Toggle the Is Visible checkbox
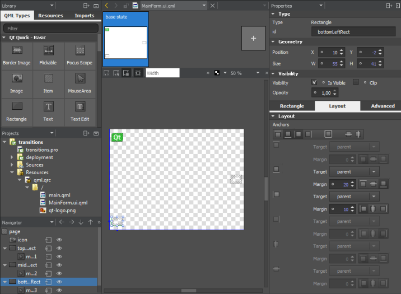This screenshot has height=294, width=401. 314,82
